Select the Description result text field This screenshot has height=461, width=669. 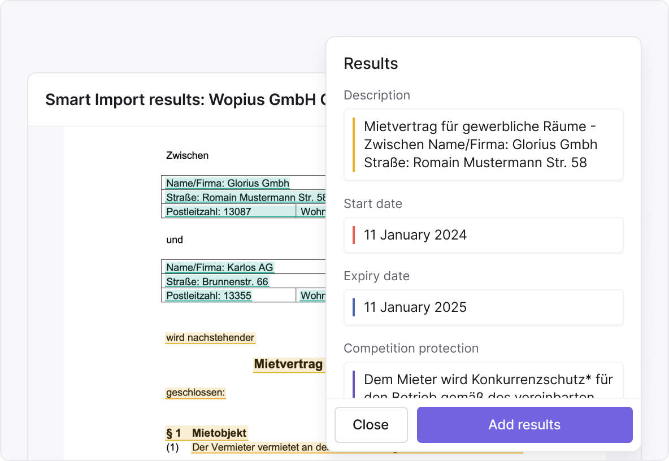(483, 145)
